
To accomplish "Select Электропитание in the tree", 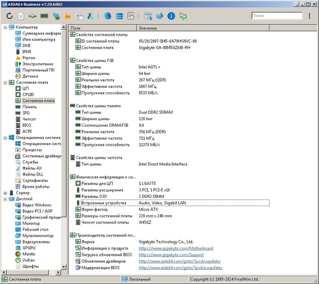I will [x=37, y=64].
